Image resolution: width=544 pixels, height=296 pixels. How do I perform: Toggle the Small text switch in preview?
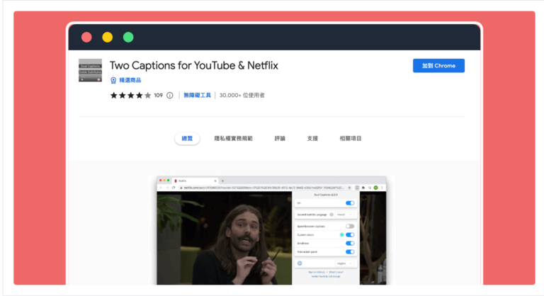pyautogui.click(x=350, y=244)
